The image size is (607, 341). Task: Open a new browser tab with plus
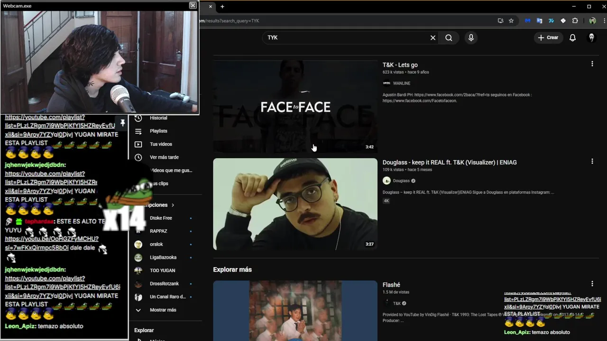[222, 7]
